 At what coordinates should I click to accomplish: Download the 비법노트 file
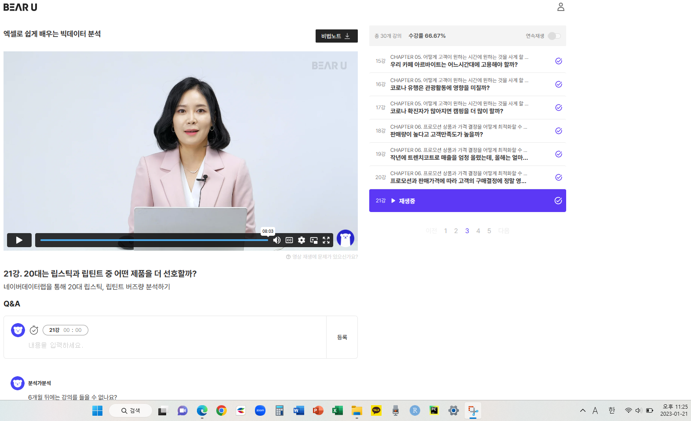click(336, 36)
